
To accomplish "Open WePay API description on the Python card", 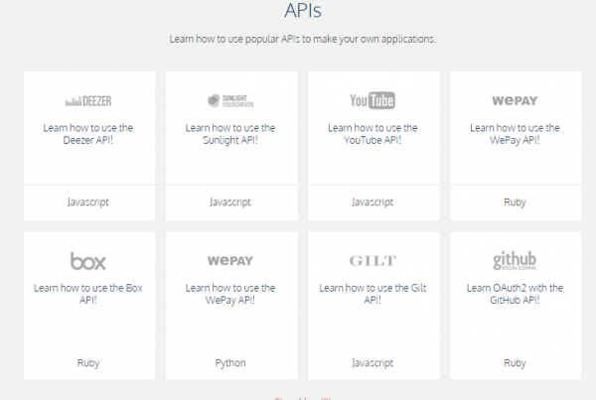I will (230, 294).
